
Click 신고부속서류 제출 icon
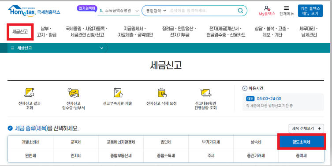[x=118, y=92]
